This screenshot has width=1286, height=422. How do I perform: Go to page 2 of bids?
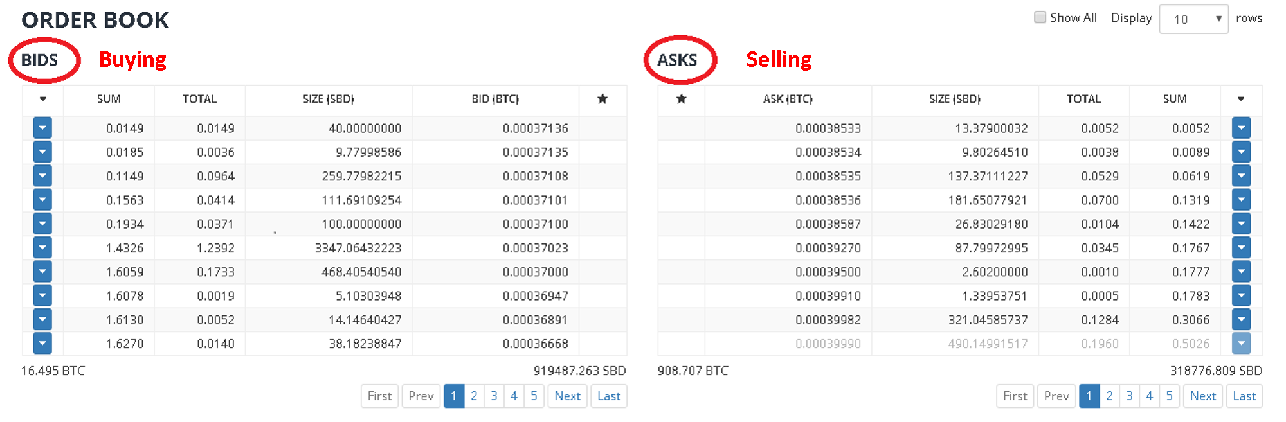tap(474, 396)
